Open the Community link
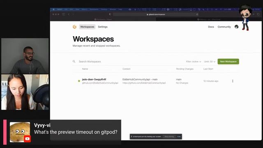The height and width of the screenshot is (148, 263). (224, 27)
